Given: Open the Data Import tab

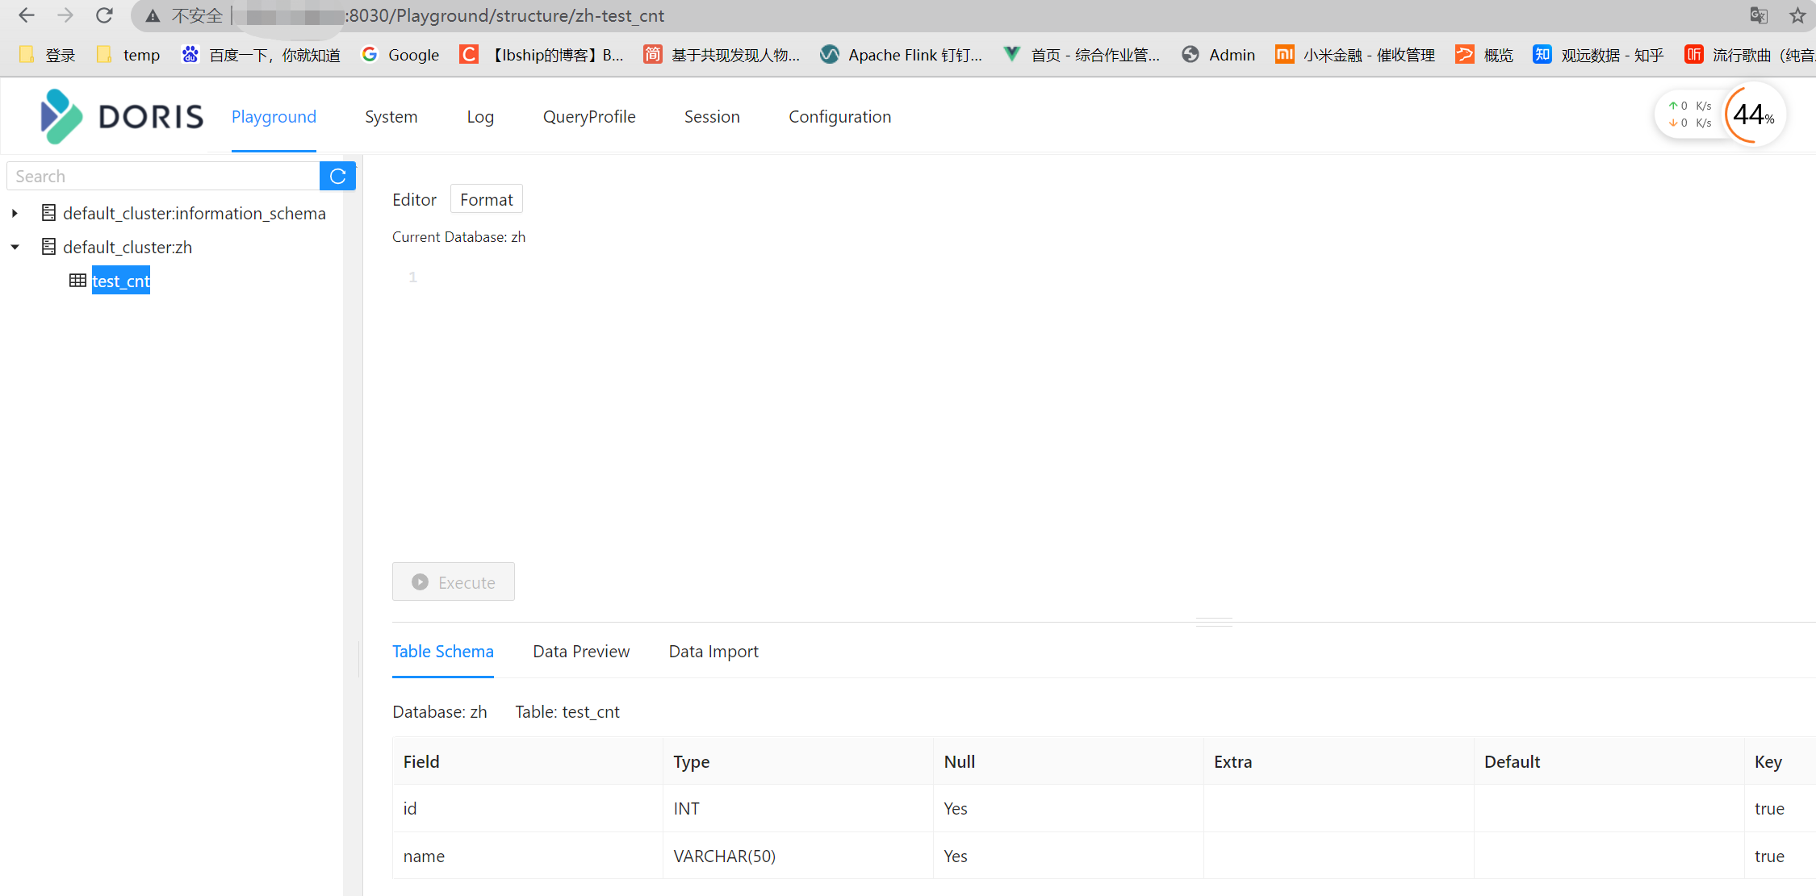Looking at the screenshot, I should point(713,652).
